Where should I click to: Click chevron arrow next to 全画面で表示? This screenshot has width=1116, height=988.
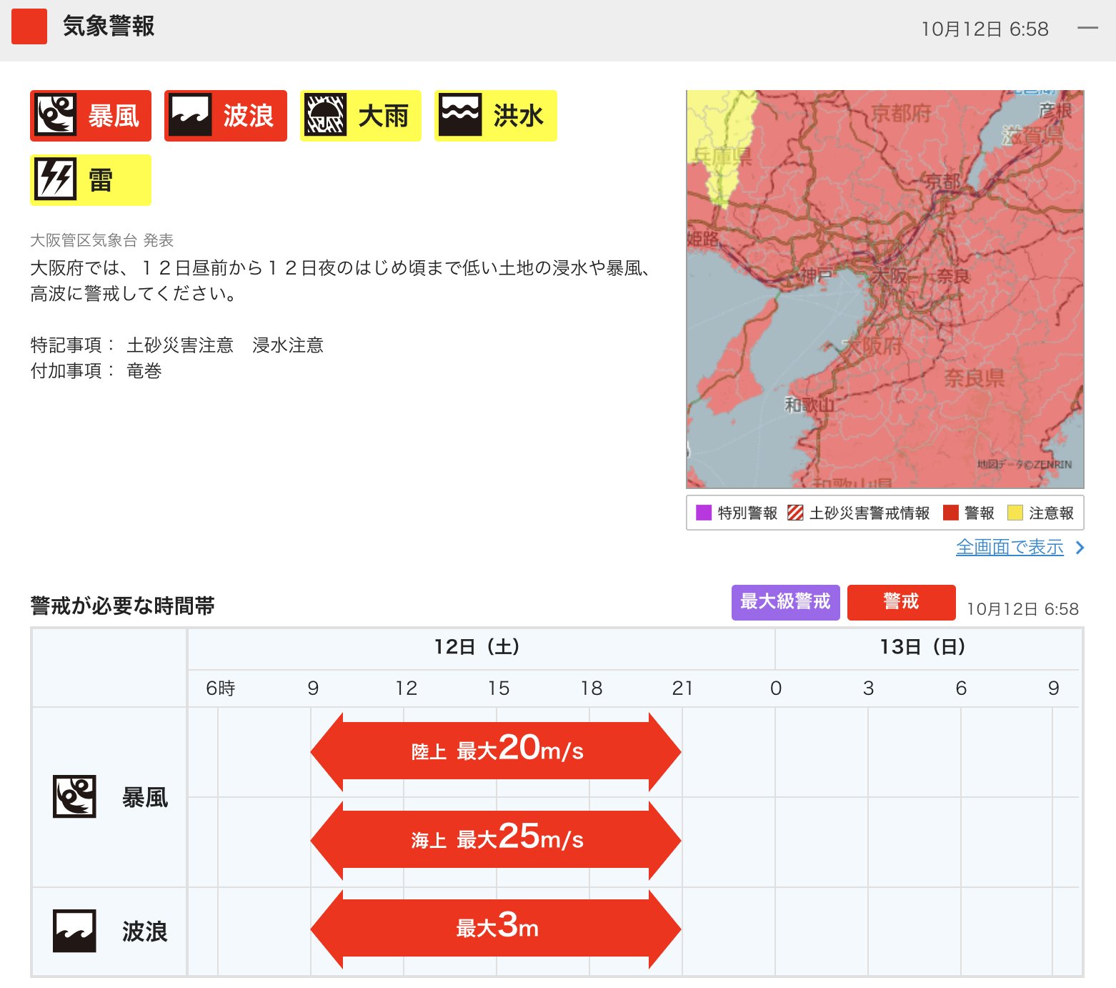(x=1080, y=548)
